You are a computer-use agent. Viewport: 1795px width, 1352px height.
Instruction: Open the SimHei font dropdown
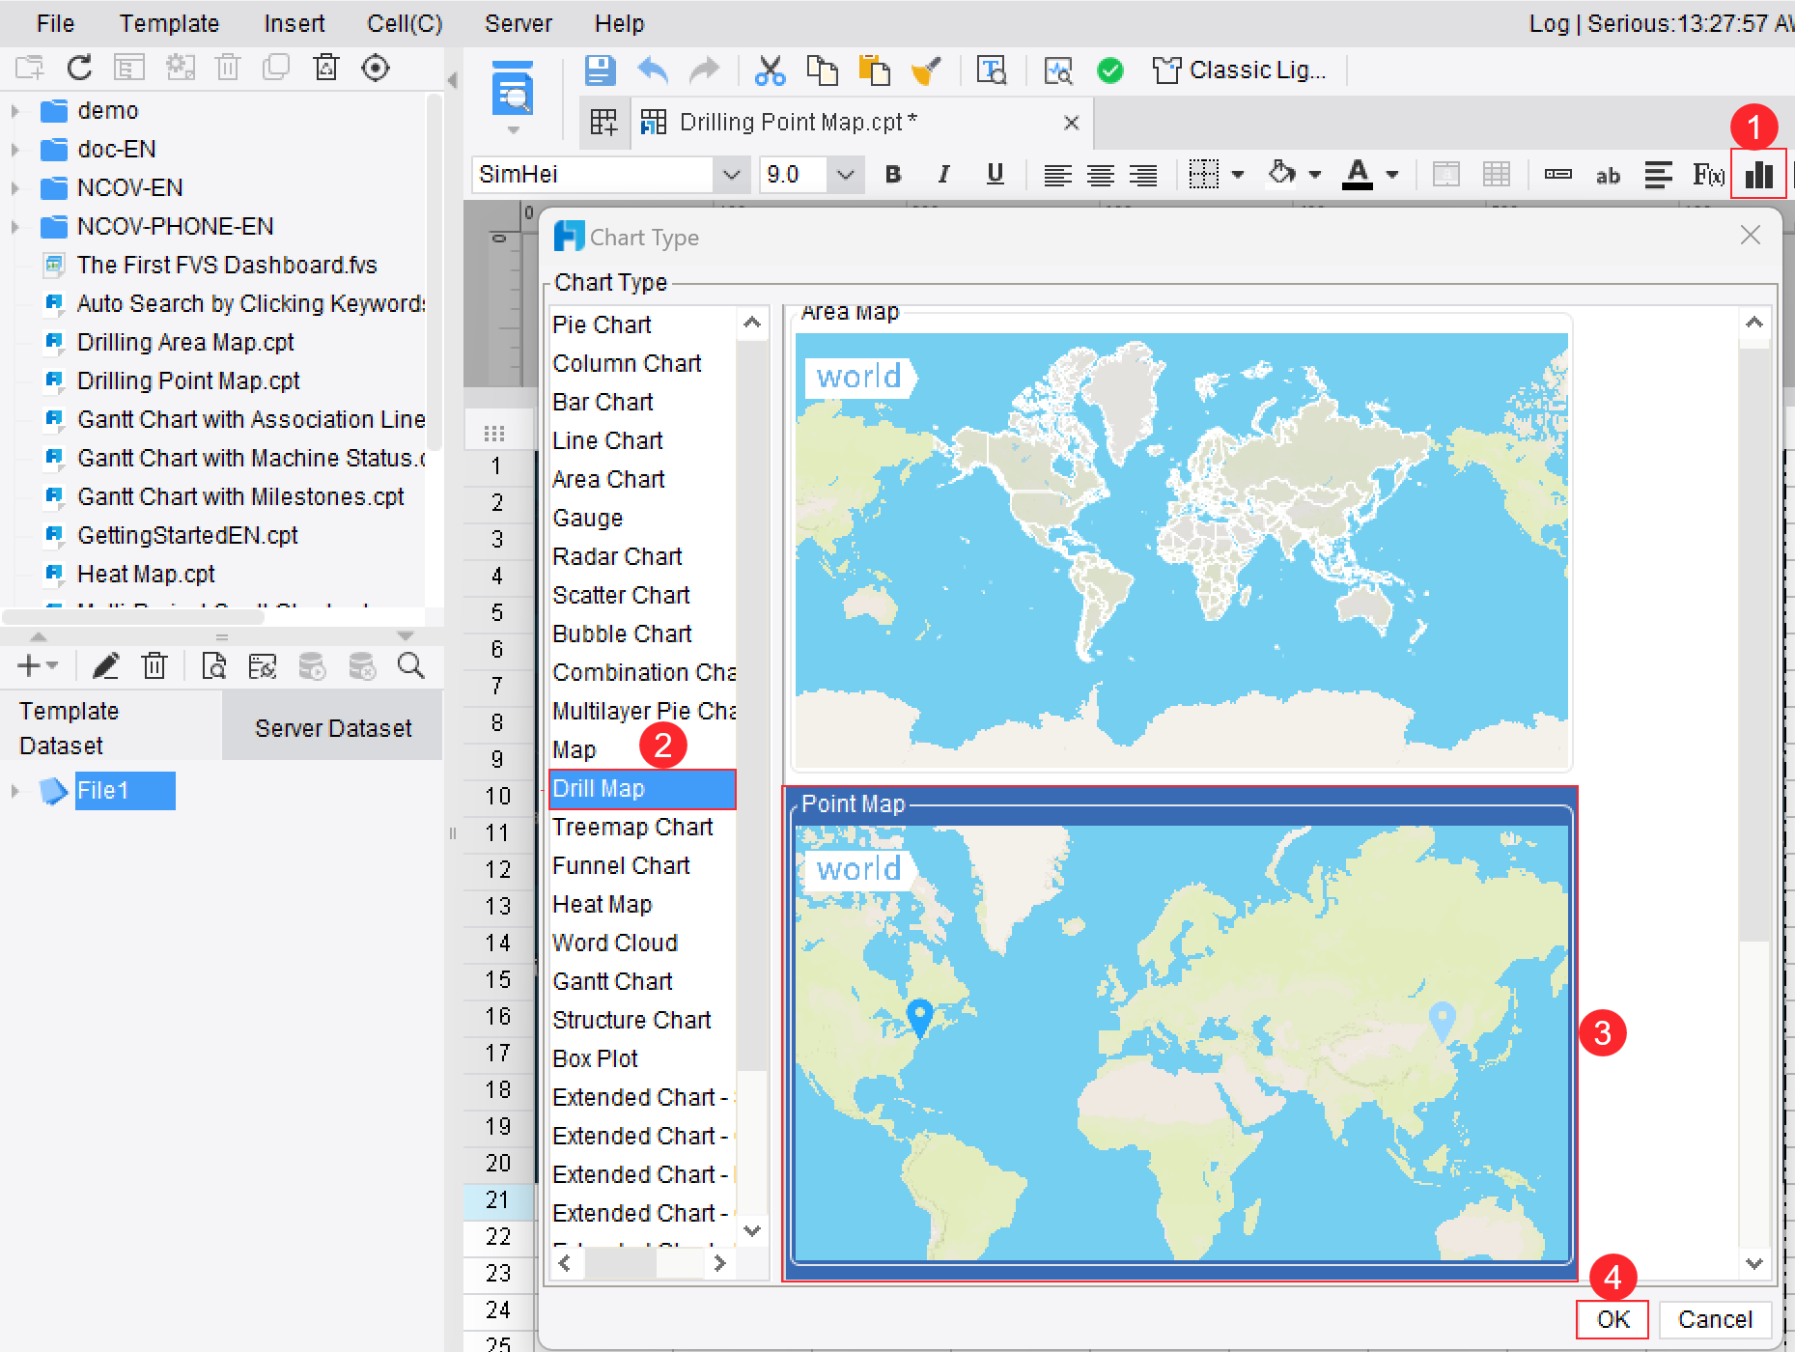point(731,175)
